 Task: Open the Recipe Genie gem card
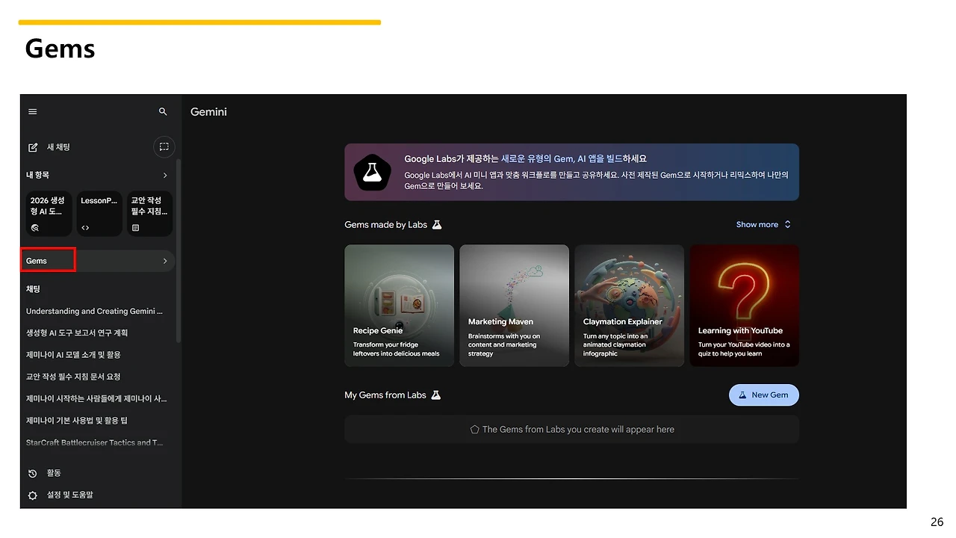399,306
